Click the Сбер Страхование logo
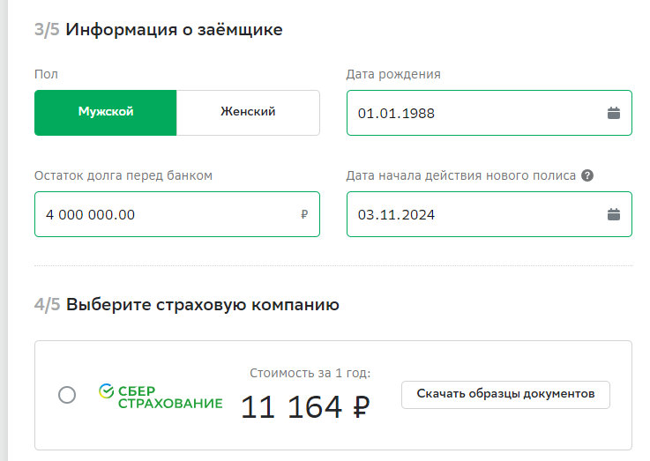The height and width of the screenshot is (461, 650). (x=161, y=396)
